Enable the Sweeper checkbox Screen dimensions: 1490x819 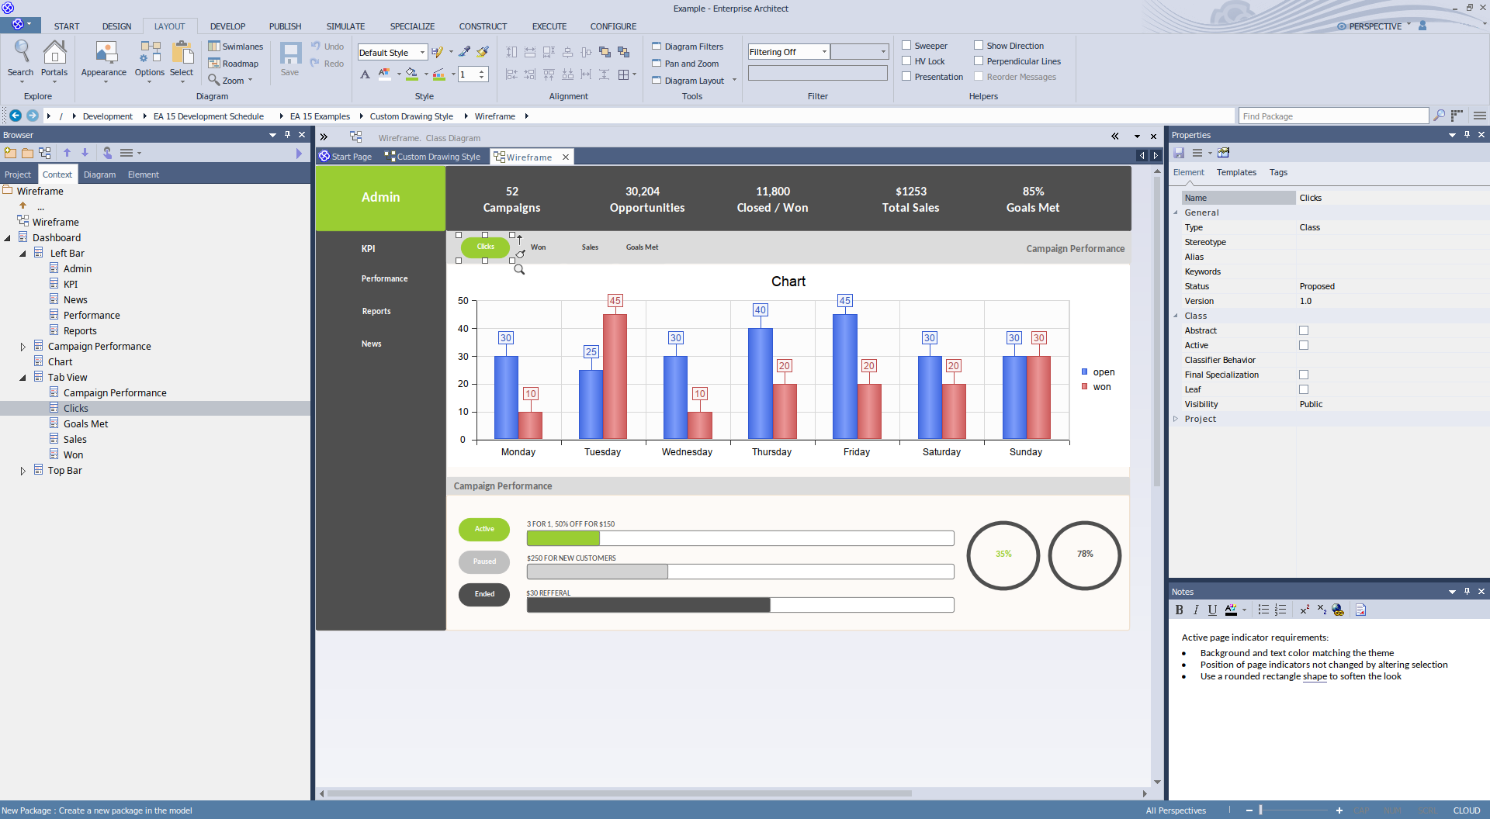click(x=906, y=46)
